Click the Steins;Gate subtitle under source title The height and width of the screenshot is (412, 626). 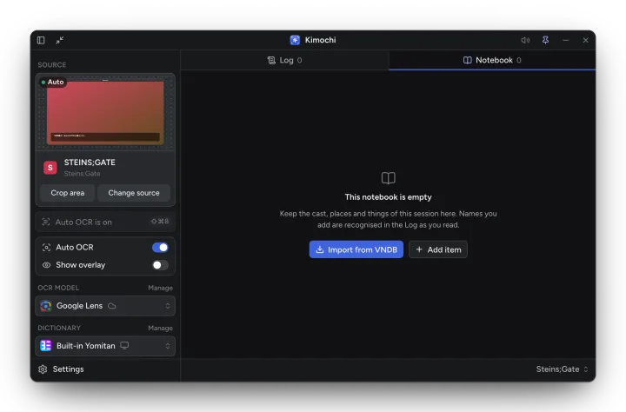point(82,174)
